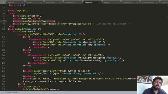Open the panel switcher icon in status bar
Image resolution: width=168 pixels, height=94 pixels.
(2, 93)
